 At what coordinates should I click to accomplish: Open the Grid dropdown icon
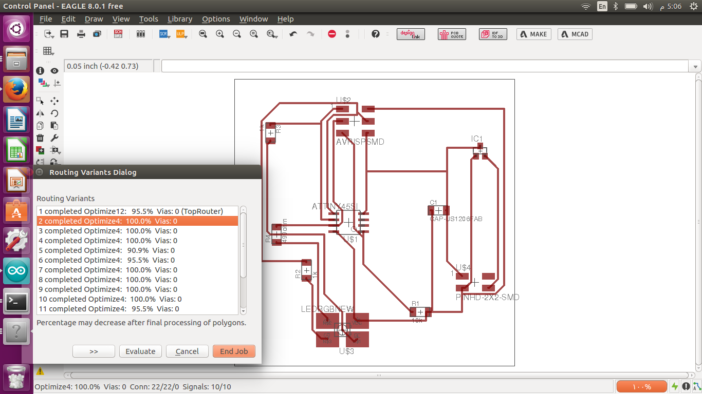(48, 51)
